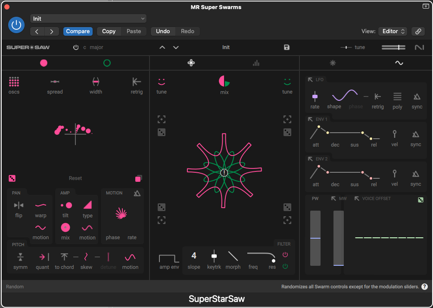Screen dimensions: 433x308
Task: Click the oscs grid icon
Action: click(14, 82)
